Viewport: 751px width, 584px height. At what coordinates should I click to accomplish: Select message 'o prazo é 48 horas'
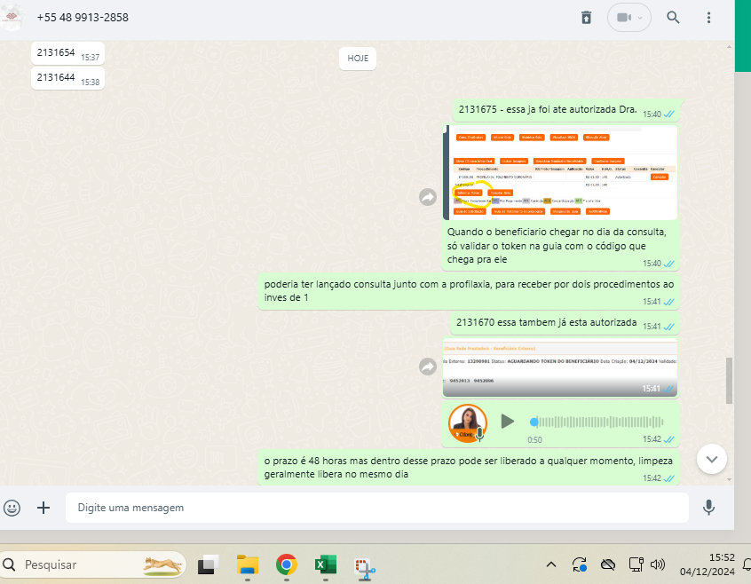(469, 468)
